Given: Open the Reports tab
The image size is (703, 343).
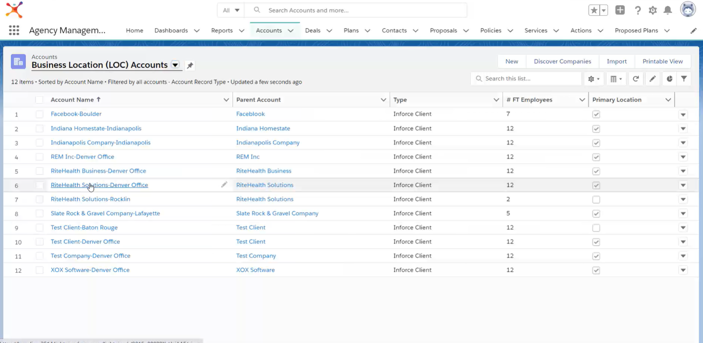Looking at the screenshot, I should click(222, 30).
